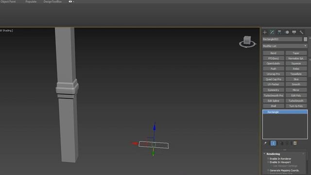
Task: Click the Shading viewport label menu
Action: (7, 31)
